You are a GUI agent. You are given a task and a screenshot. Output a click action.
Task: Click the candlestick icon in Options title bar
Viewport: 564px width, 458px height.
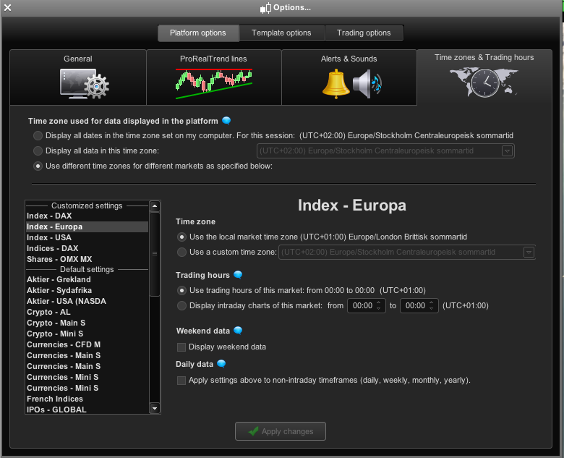click(x=265, y=8)
